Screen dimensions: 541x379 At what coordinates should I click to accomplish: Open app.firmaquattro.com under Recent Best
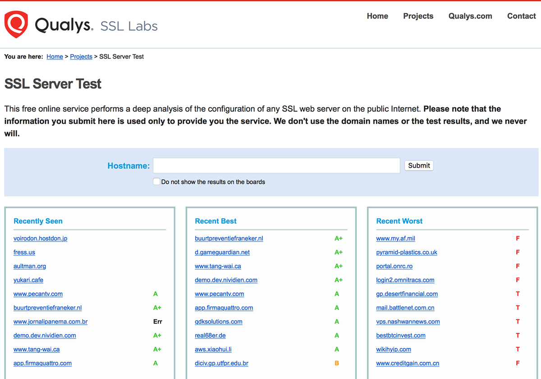coord(224,308)
